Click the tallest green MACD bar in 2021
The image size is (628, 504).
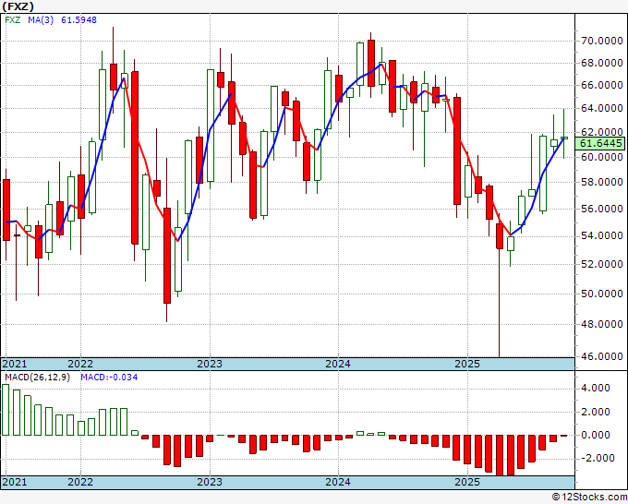tap(6, 410)
